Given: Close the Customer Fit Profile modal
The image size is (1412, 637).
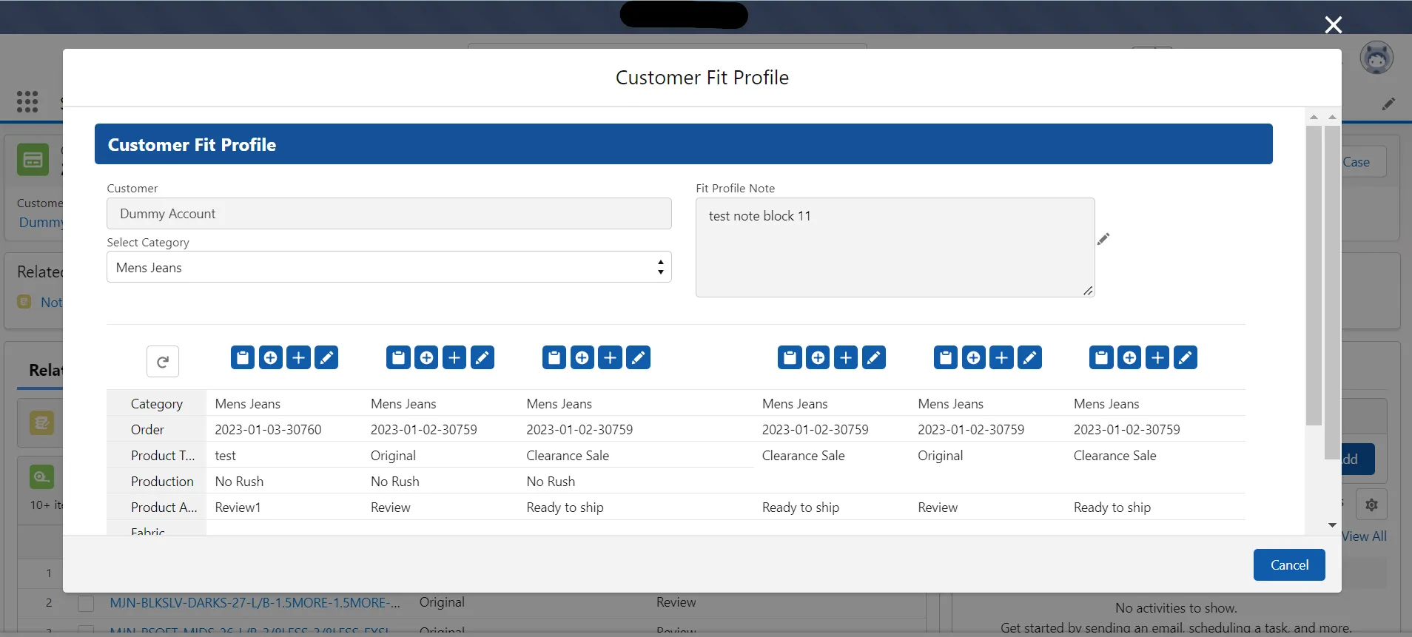Looking at the screenshot, I should pos(1333,25).
